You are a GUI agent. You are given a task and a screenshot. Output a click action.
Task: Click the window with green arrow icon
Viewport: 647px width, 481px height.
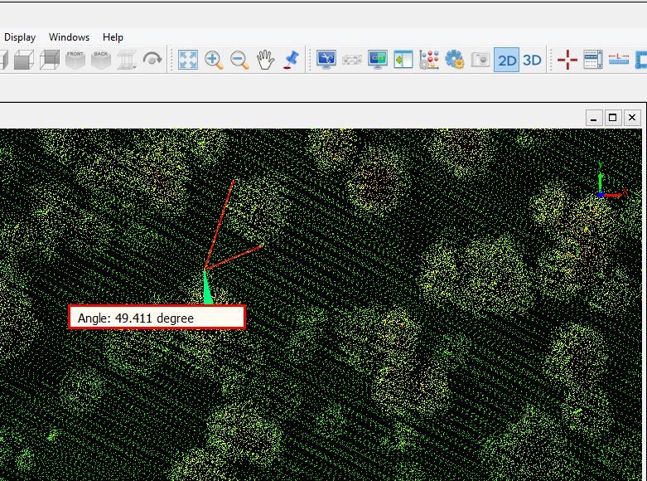tap(403, 60)
